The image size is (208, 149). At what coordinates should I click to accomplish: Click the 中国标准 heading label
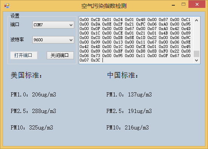[122, 75]
